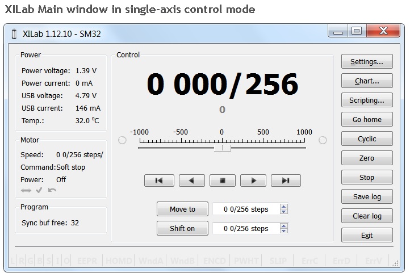
Task: Decrease the Move to steps value
Action: click(x=284, y=211)
